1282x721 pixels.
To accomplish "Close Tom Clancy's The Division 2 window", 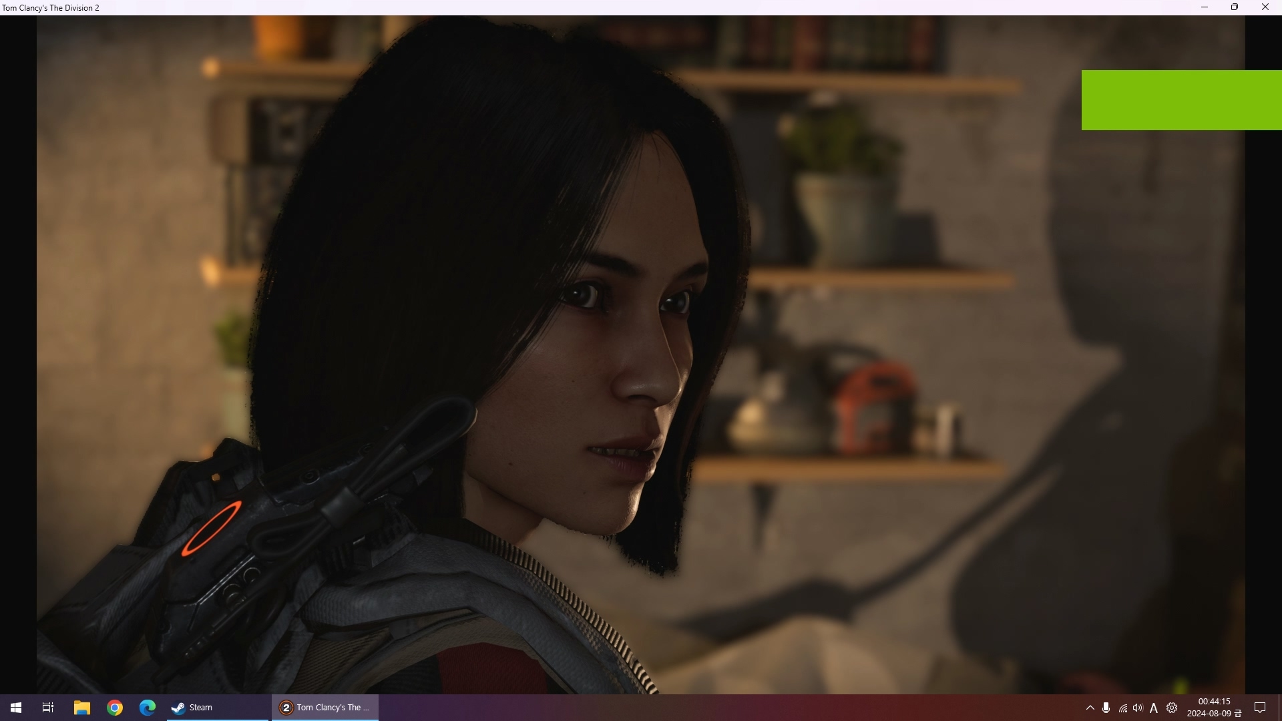I will tap(1265, 7).
